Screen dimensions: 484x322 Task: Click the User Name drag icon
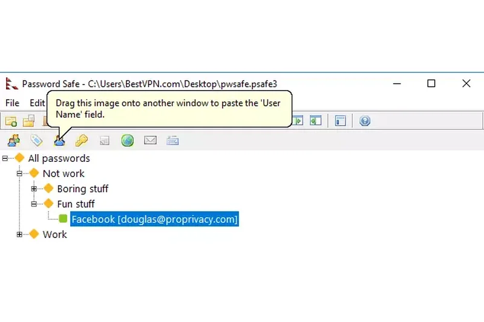point(59,141)
